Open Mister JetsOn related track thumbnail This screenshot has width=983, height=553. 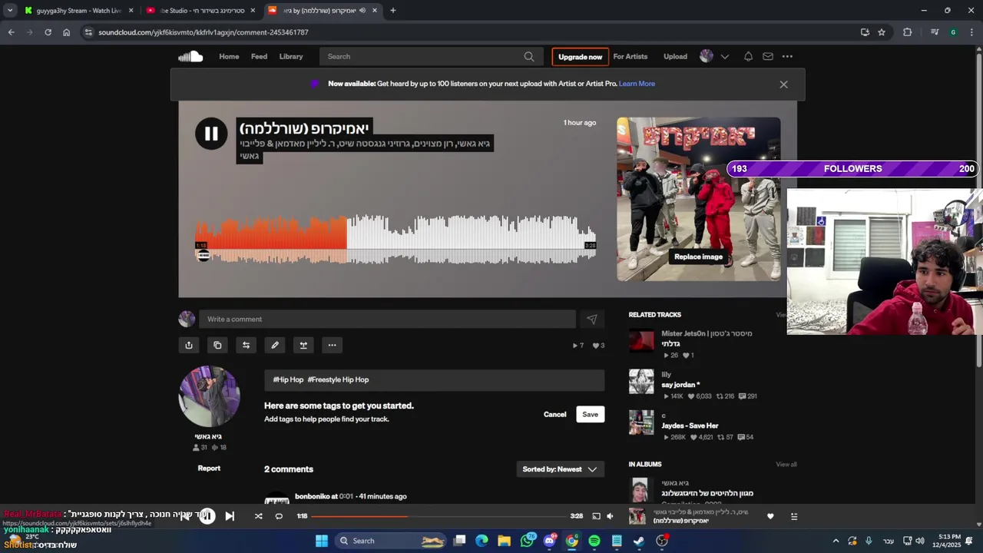pos(641,341)
